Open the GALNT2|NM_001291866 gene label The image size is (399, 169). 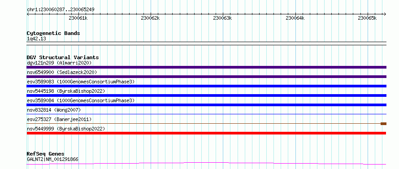[x=52, y=160]
